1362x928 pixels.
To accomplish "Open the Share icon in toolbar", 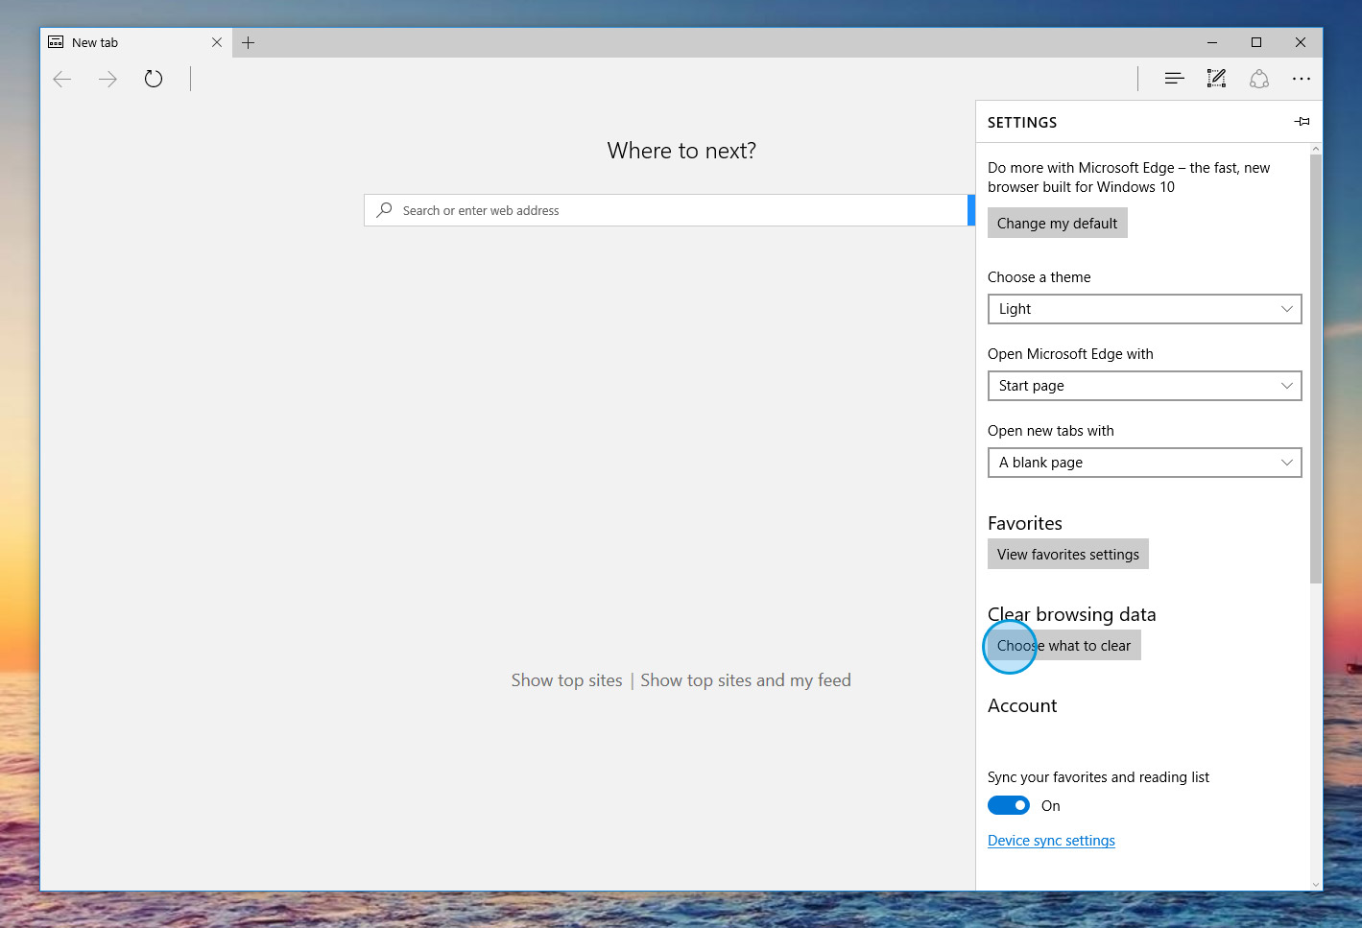I will 1259,79.
